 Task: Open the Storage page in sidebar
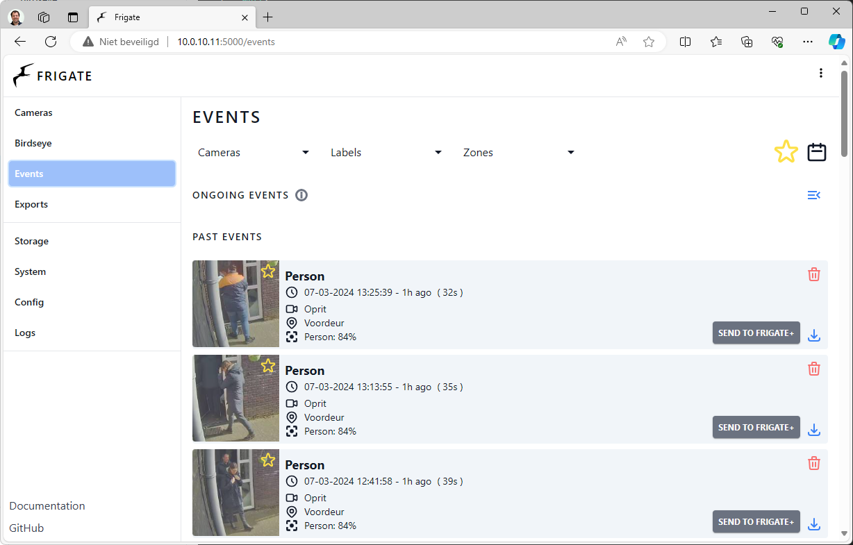pos(32,241)
